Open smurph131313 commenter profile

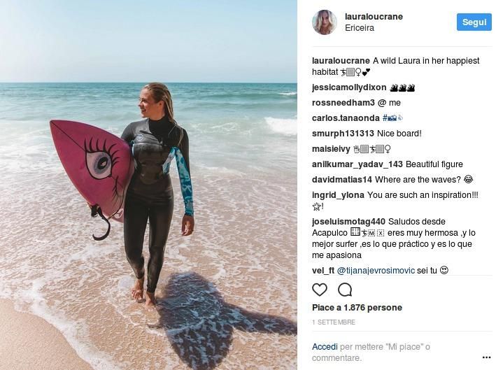click(x=343, y=134)
